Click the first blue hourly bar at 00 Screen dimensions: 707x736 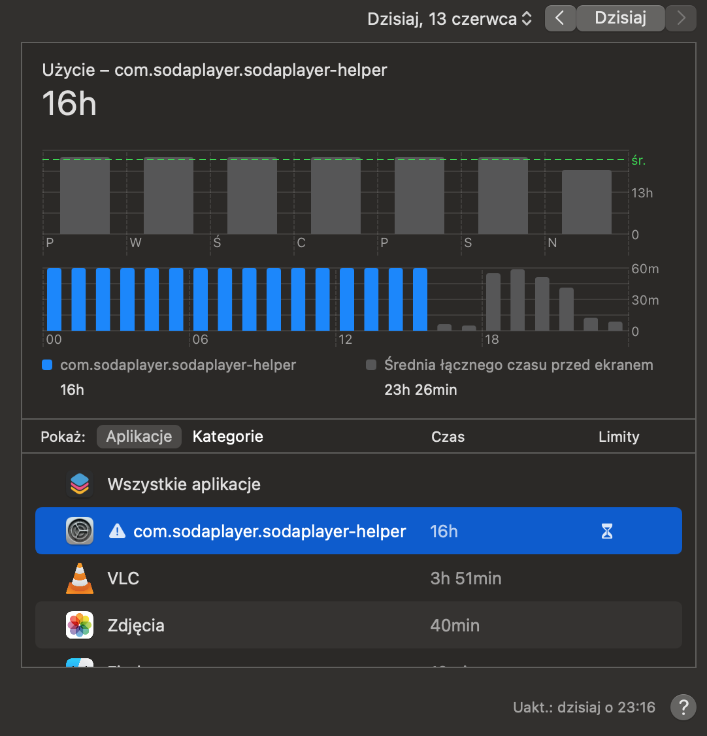(54, 299)
